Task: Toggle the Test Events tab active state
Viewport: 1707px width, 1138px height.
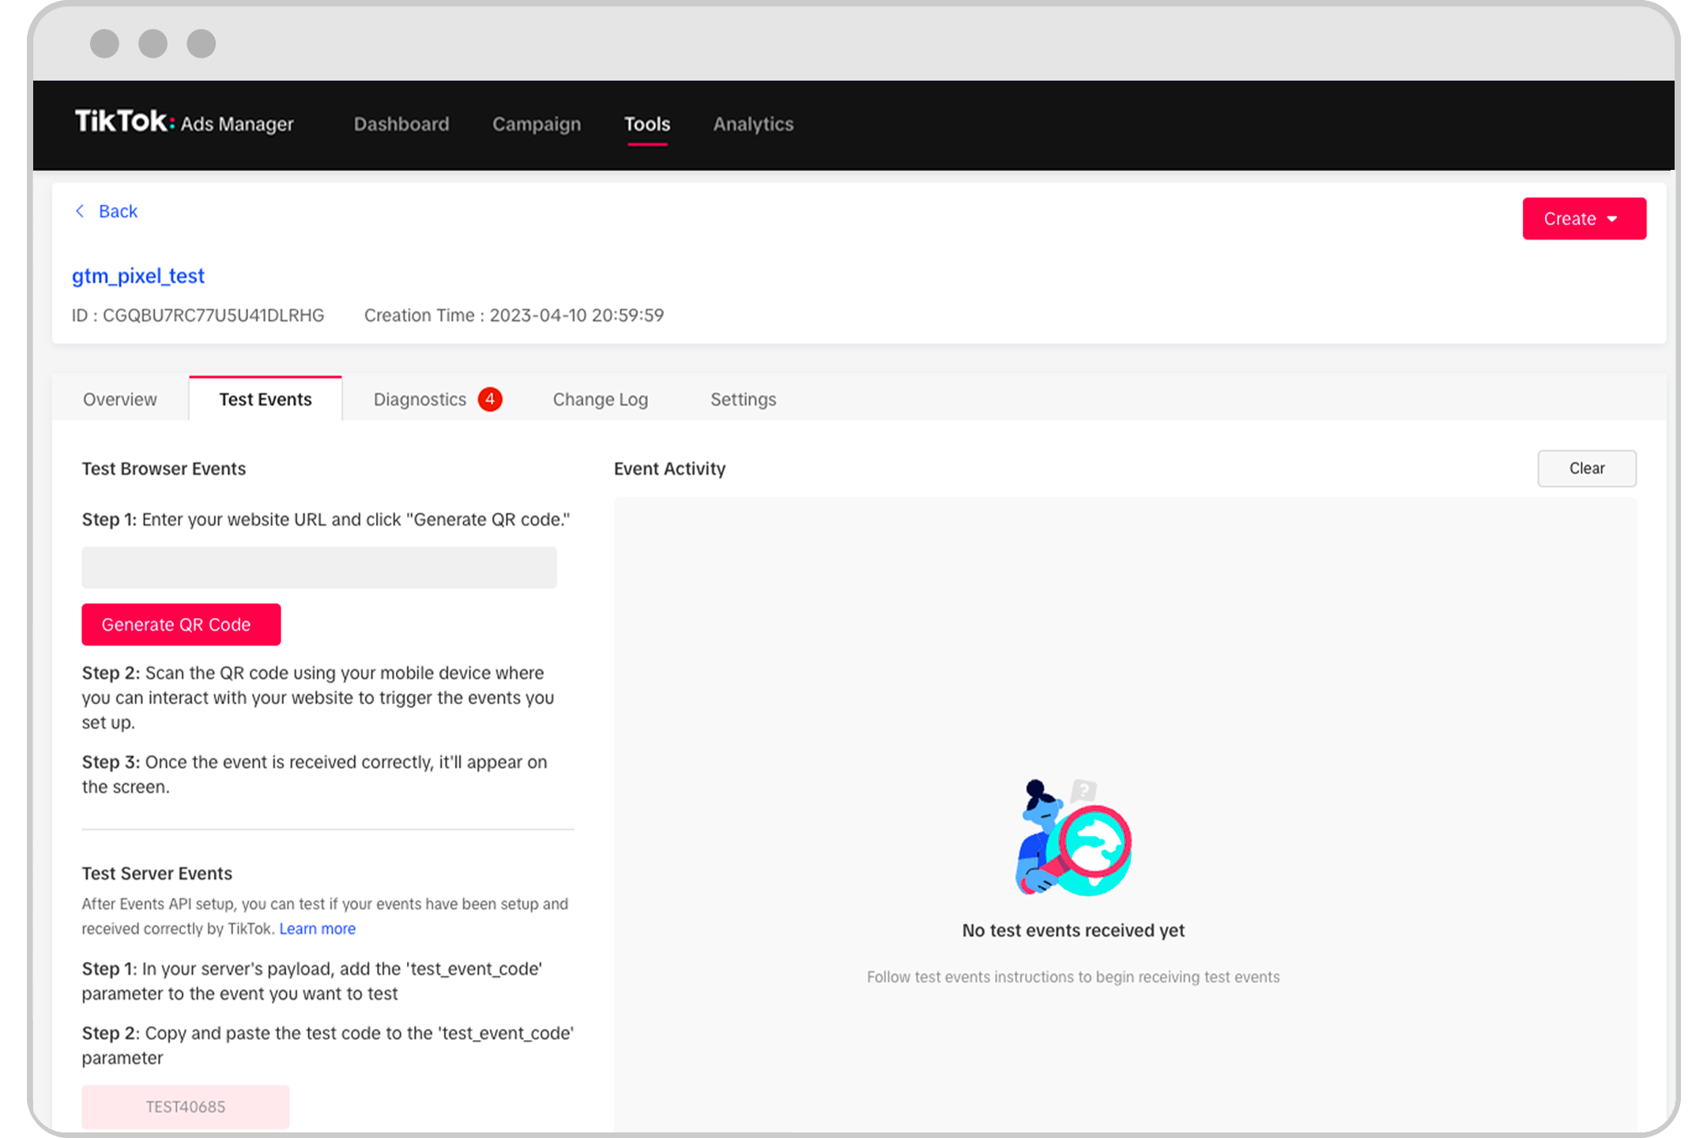Action: 264,399
